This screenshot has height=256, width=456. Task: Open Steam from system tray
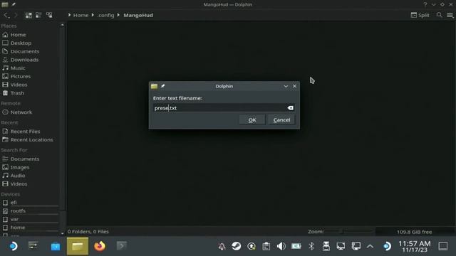click(237, 246)
